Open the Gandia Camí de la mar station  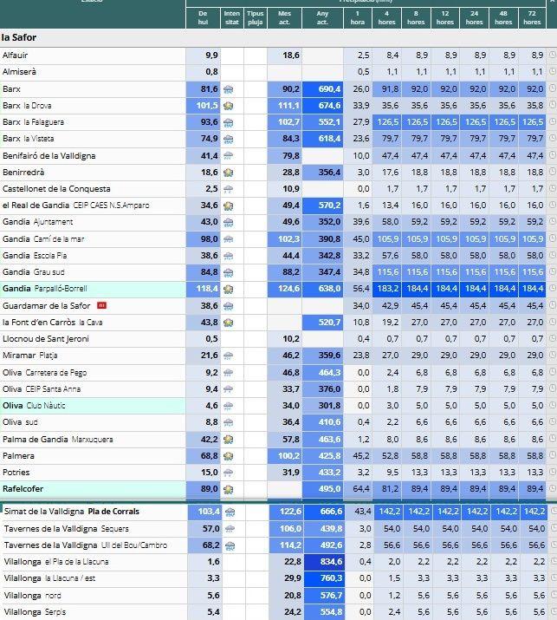[43, 238]
